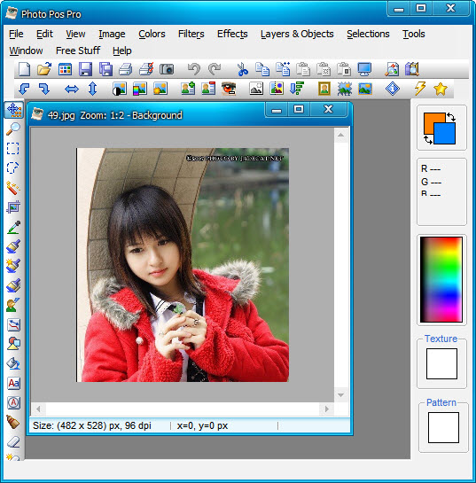Image resolution: width=476 pixels, height=483 pixels.
Task: Open the Free Stuff menu
Action: [x=78, y=51]
